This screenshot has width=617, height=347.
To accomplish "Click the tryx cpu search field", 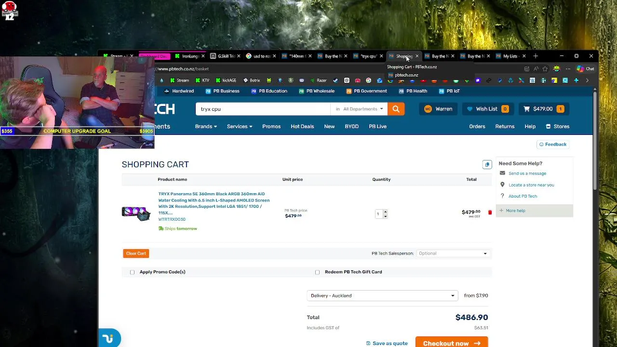I will coord(263,109).
